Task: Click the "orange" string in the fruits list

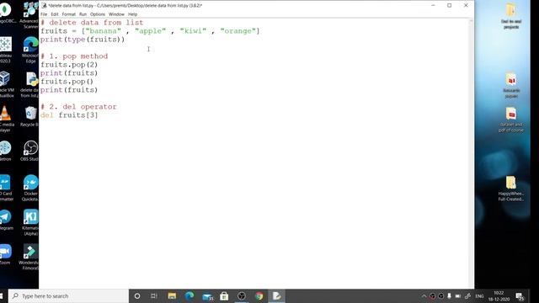Action: click(237, 31)
